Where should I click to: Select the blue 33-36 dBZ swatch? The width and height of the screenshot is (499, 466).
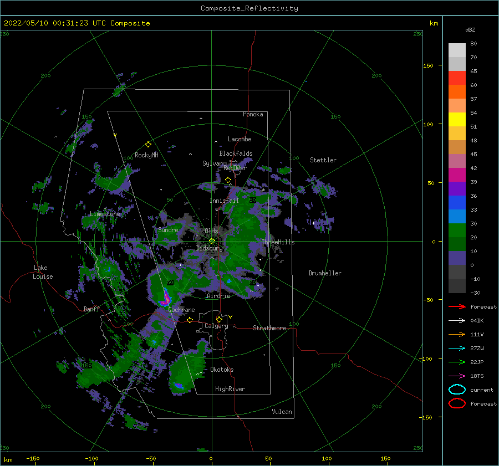pyautogui.click(x=457, y=202)
